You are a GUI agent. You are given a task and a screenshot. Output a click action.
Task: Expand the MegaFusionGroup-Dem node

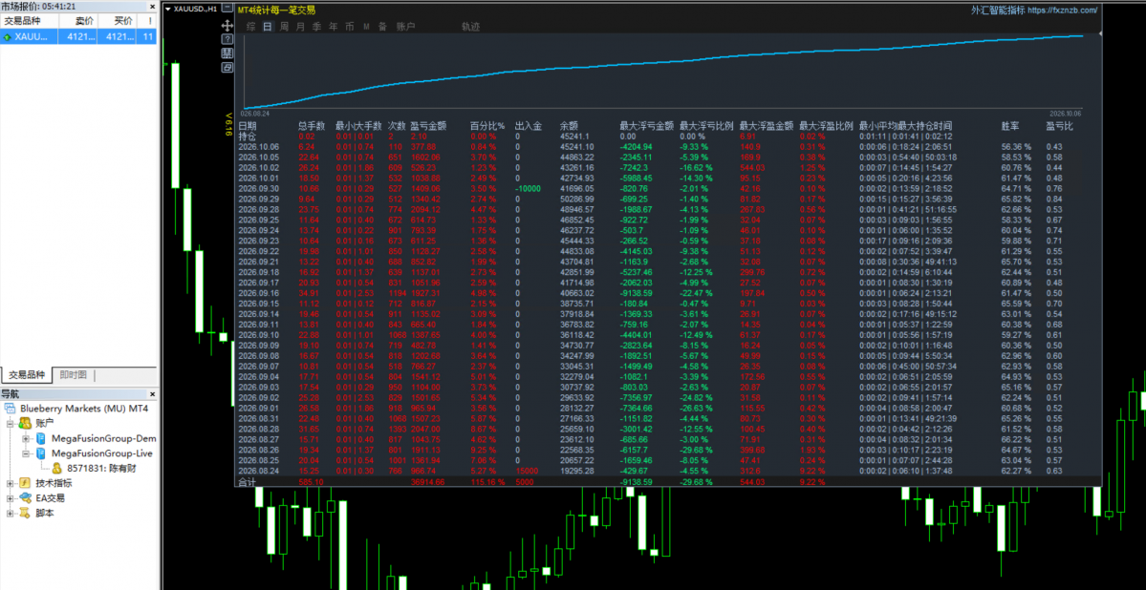click(27, 439)
